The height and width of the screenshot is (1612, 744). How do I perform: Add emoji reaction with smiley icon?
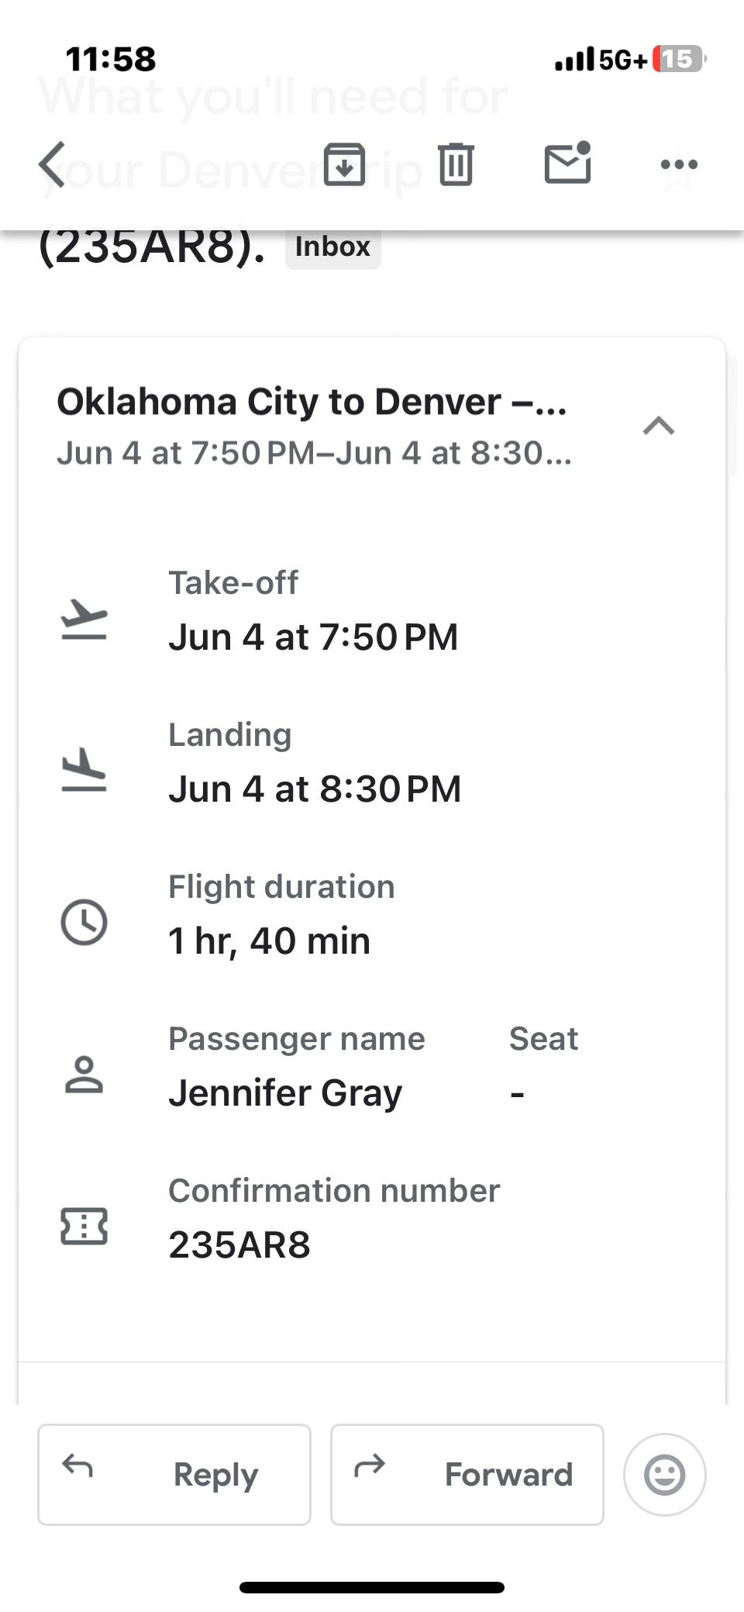coord(664,1474)
